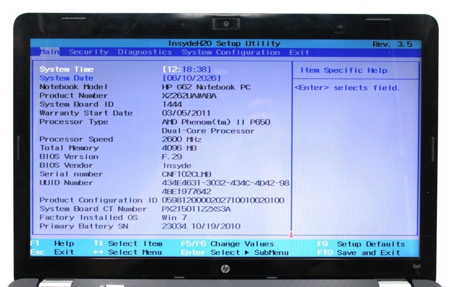The height and width of the screenshot is (287, 452).
Task: Click BIOS version F.29
Action: (x=172, y=157)
